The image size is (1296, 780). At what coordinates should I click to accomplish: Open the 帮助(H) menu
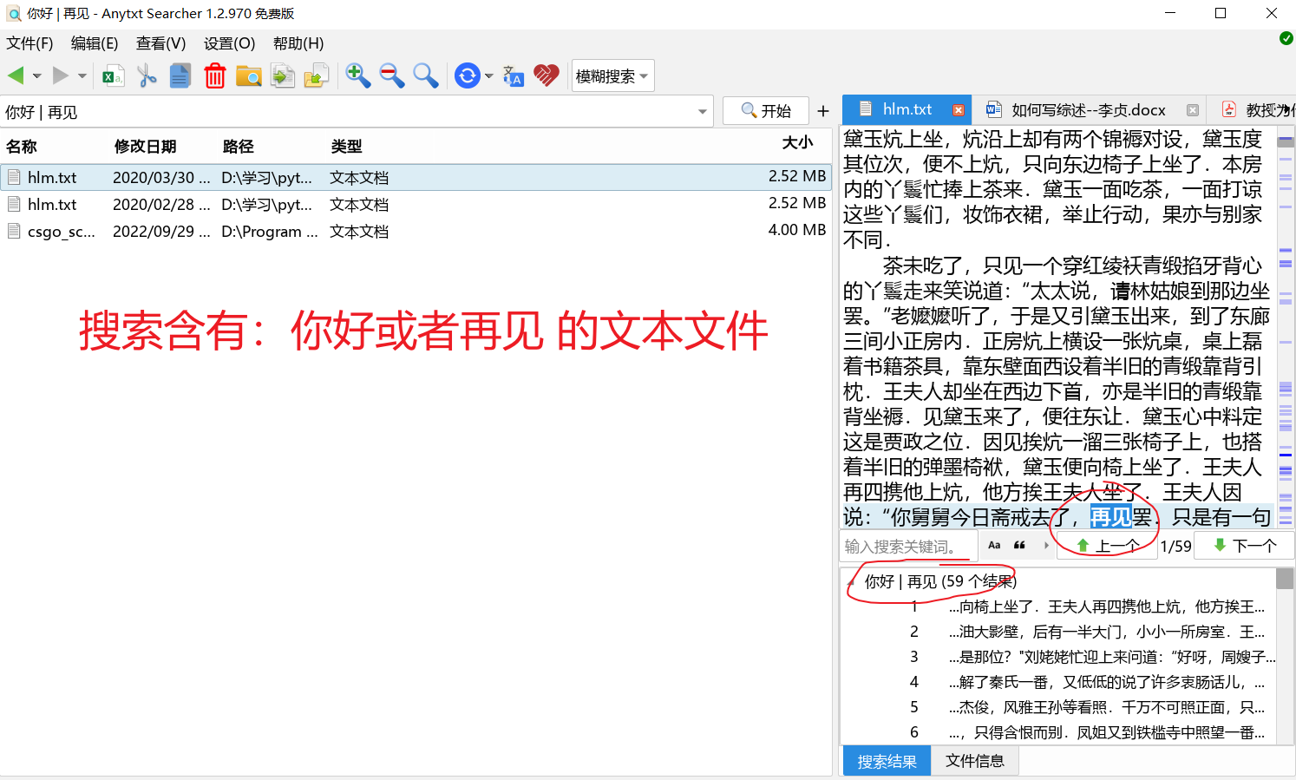tap(298, 43)
